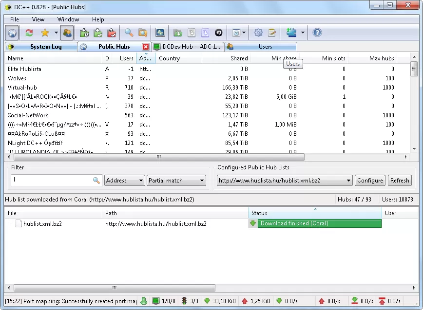Open Search with the magnifying glass icon

pos(128,33)
